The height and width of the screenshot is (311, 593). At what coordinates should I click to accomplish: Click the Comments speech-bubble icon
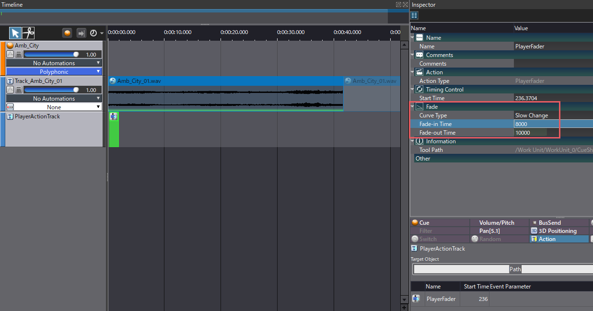(x=419, y=55)
